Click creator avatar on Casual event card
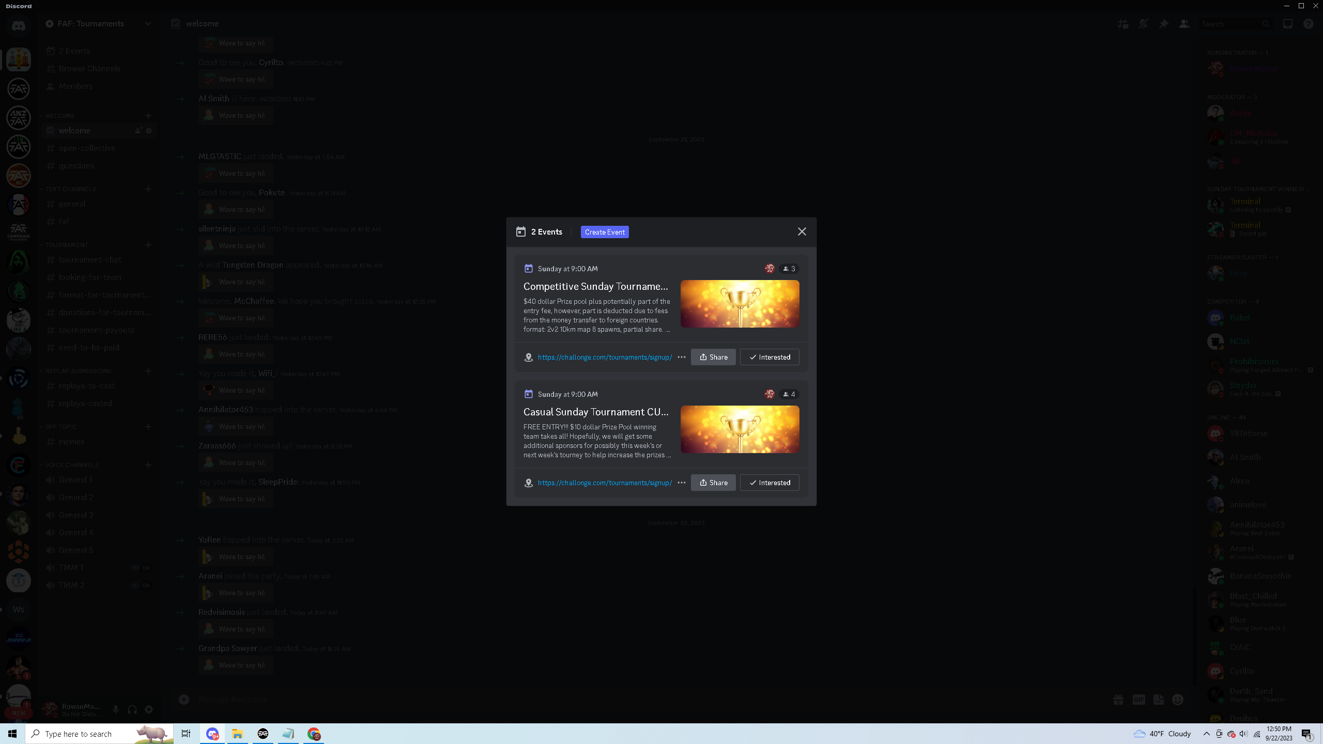The height and width of the screenshot is (744, 1323). (x=770, y=394)
